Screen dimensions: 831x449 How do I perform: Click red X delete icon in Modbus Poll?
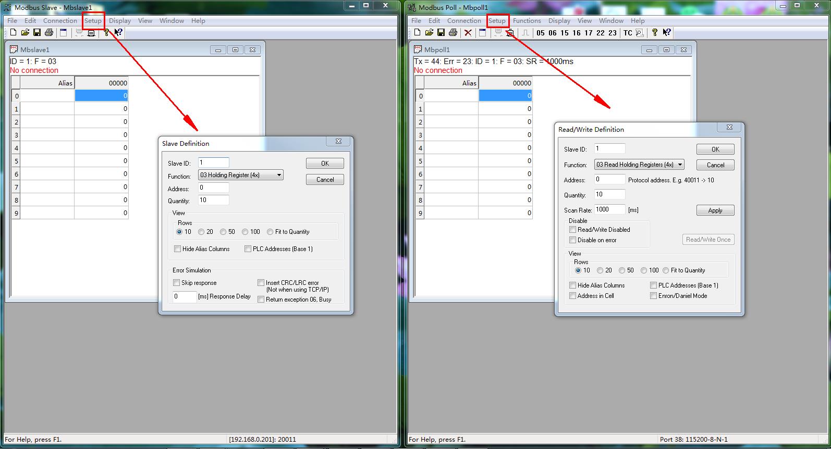coord(468,33)
